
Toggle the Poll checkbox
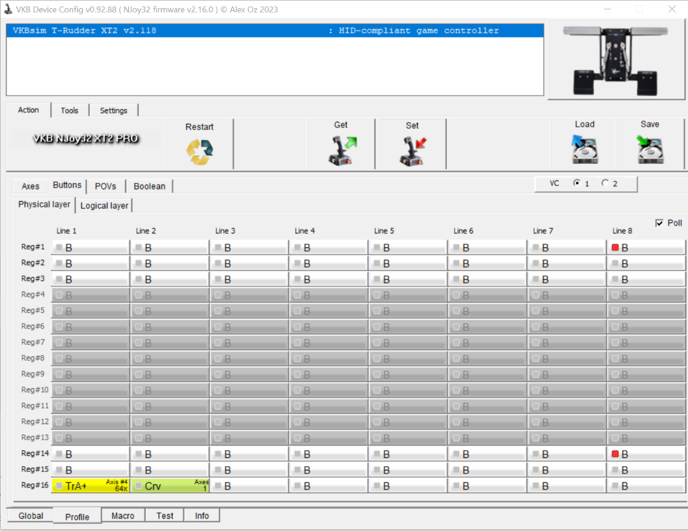(x=660, y=223)
